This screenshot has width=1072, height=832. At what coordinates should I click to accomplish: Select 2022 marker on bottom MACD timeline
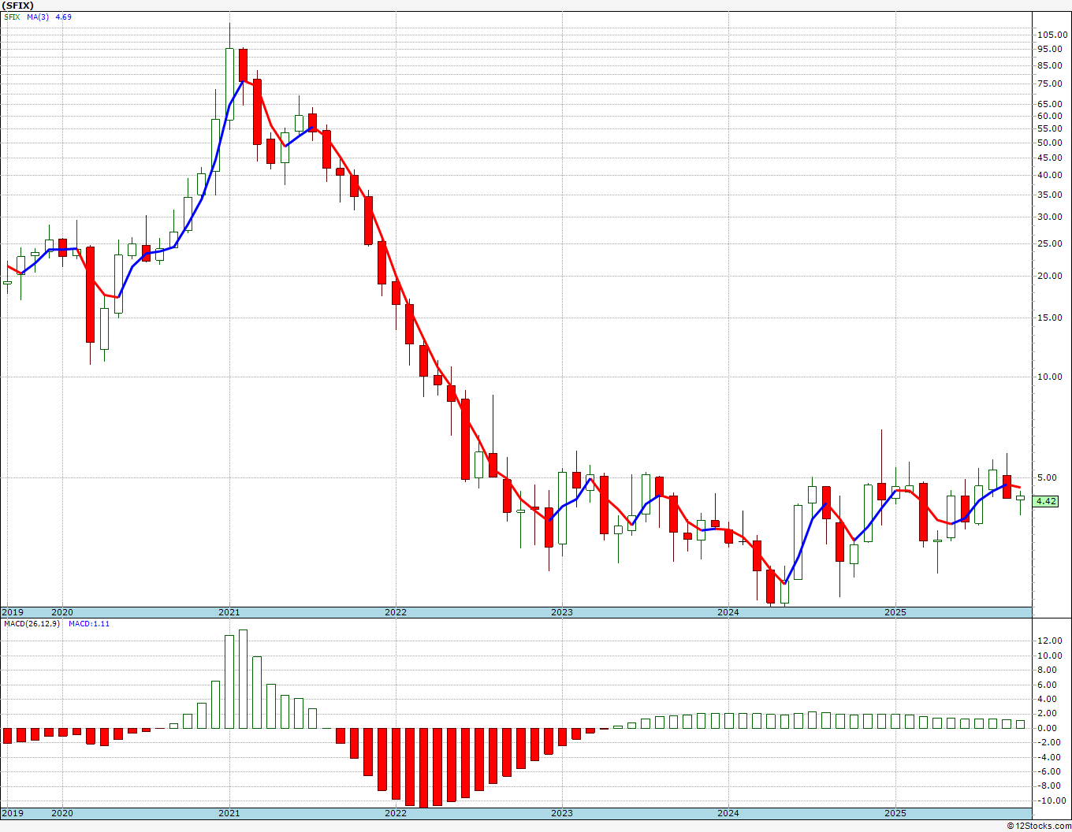click(395, 813)
